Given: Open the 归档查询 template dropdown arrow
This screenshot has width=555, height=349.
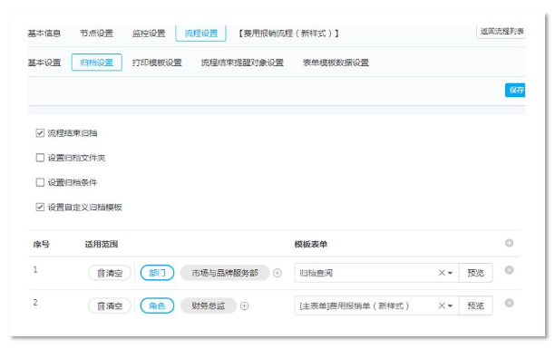Looking at the screenshot, I should click(x=450, y=273).
